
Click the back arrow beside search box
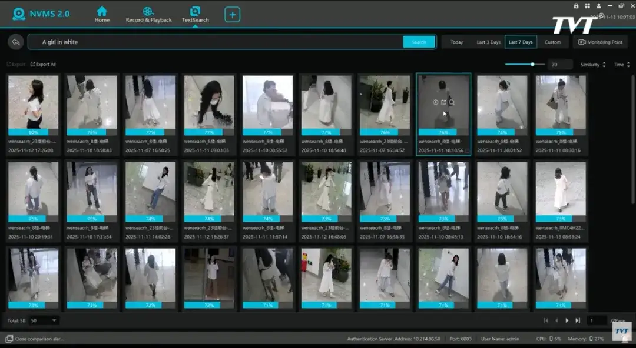pos(16,42)
